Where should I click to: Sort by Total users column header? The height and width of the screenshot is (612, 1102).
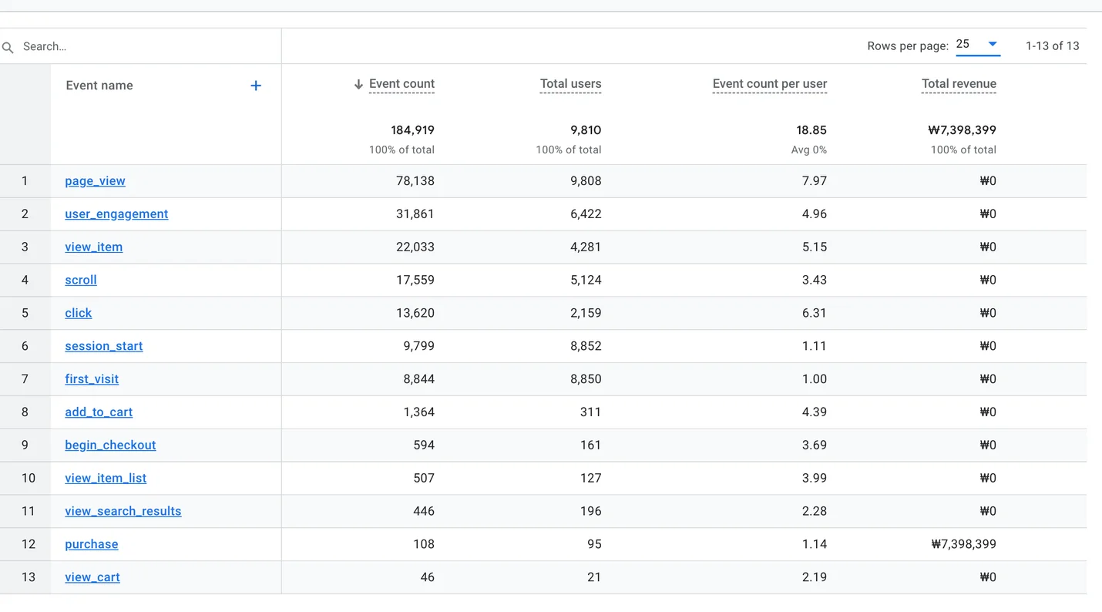coord(570,84)
